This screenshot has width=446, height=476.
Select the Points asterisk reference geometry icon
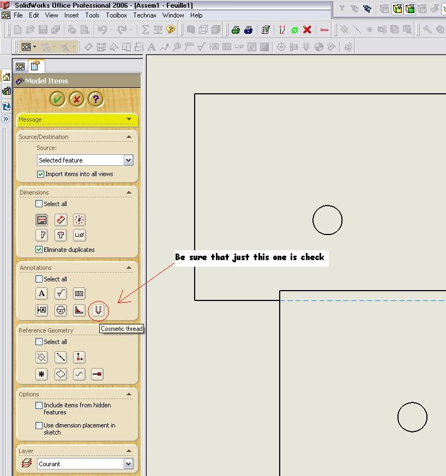click(x=41, y=374)
